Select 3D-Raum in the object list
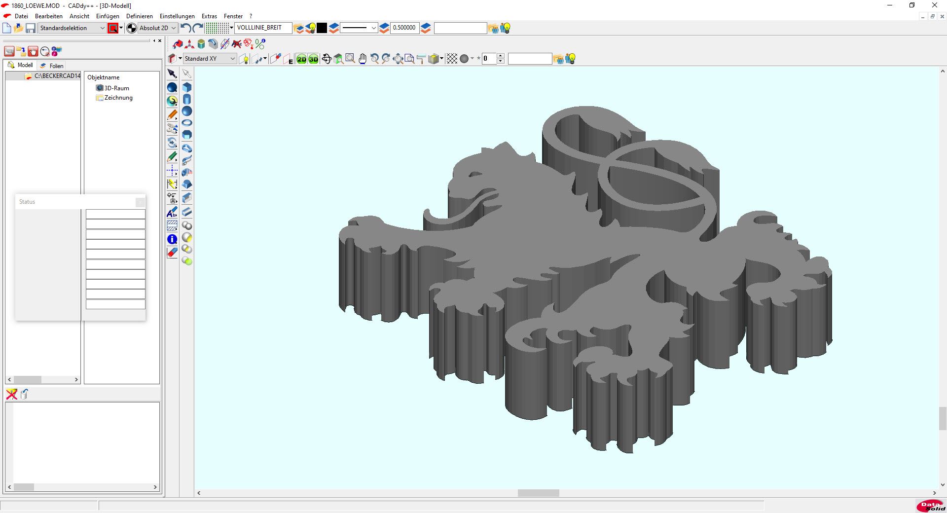The width and height of the screenshot is (947, 513). point(113,88)
